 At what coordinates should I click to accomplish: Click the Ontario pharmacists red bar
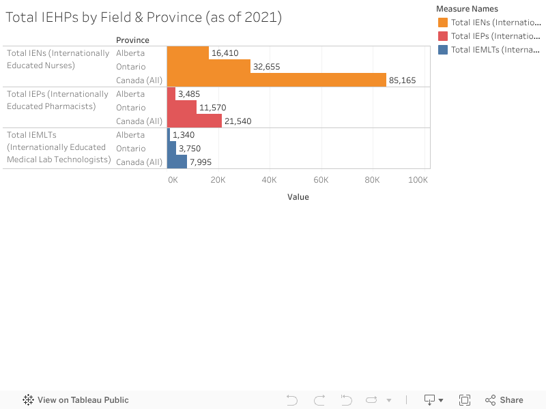[182, 107]
